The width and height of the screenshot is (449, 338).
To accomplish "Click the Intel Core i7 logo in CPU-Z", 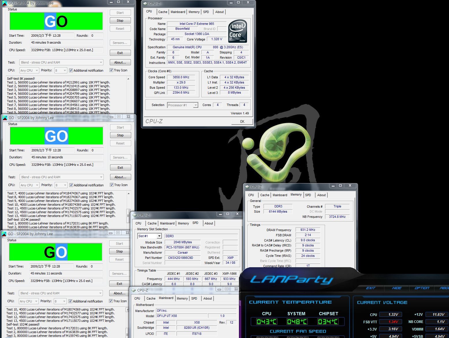I will point(238,31).
